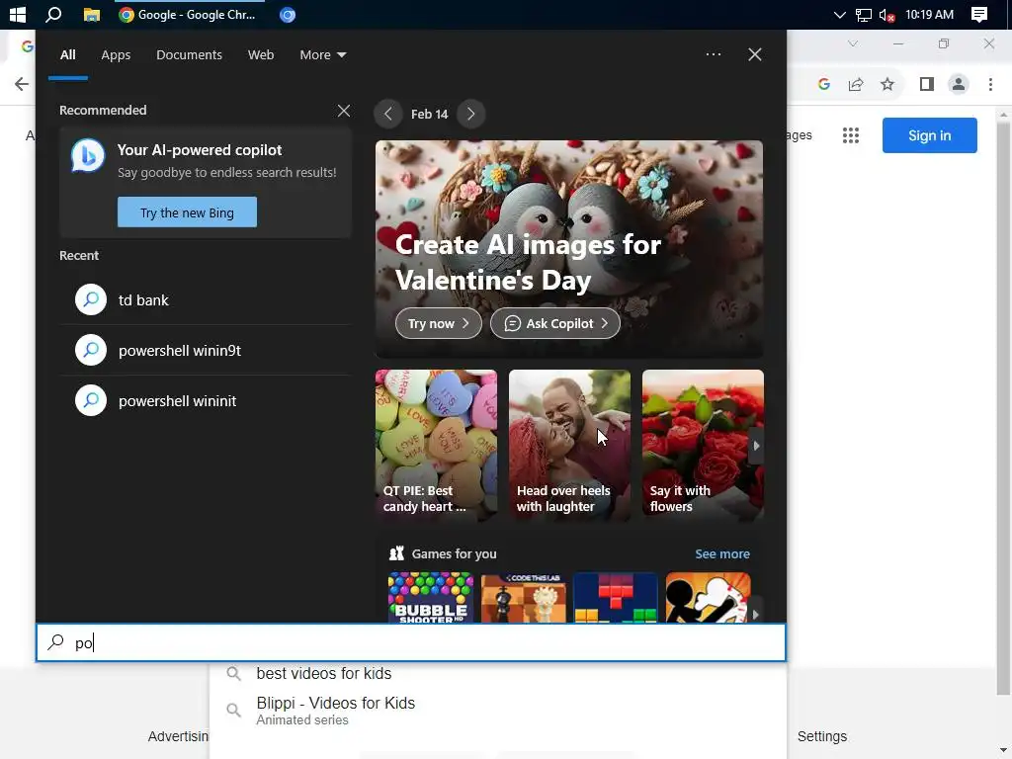This screenshot has height=759, width=1012.
Task: Click the Google icon in Chrome's address bar
Action: coord(823,84)
